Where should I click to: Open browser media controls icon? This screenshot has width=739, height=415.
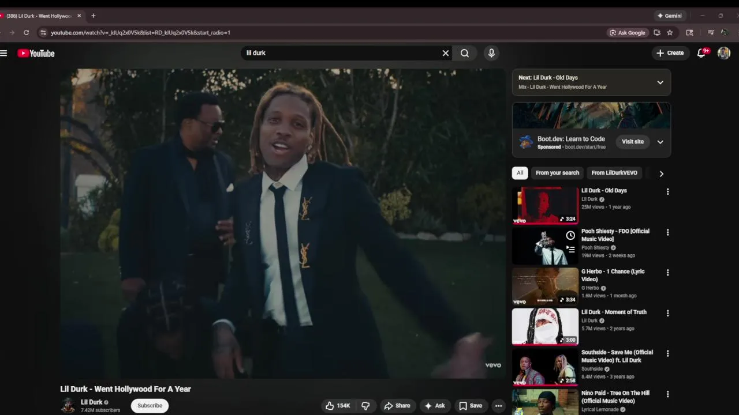click(711, 33)
